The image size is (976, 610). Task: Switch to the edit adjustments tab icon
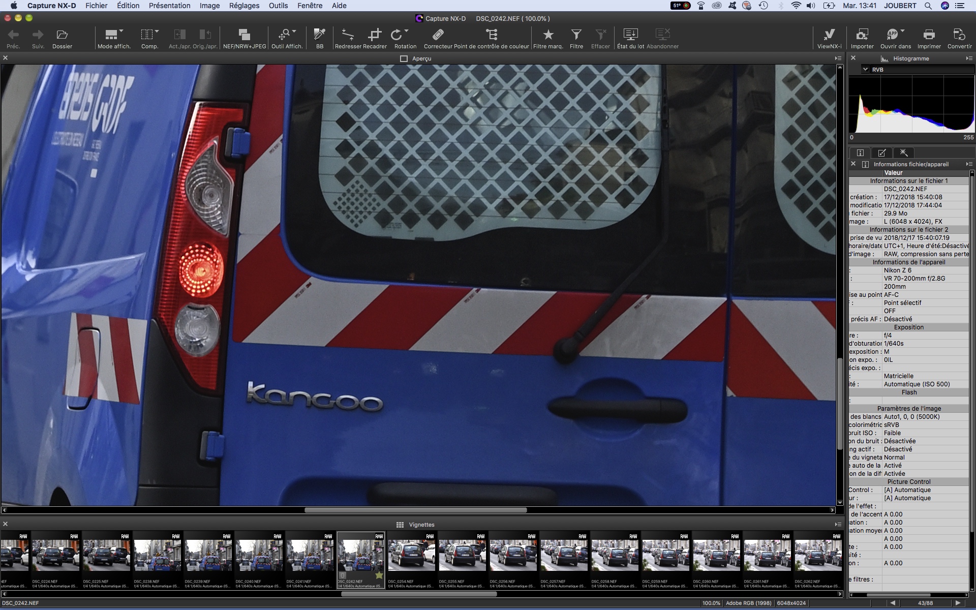882,152
